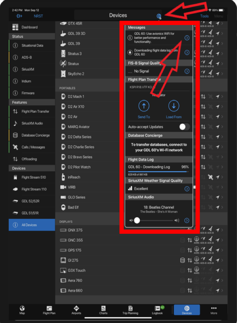Tap the GI 275 database icon
The image size is (237, 323).
tap(183, 260)
